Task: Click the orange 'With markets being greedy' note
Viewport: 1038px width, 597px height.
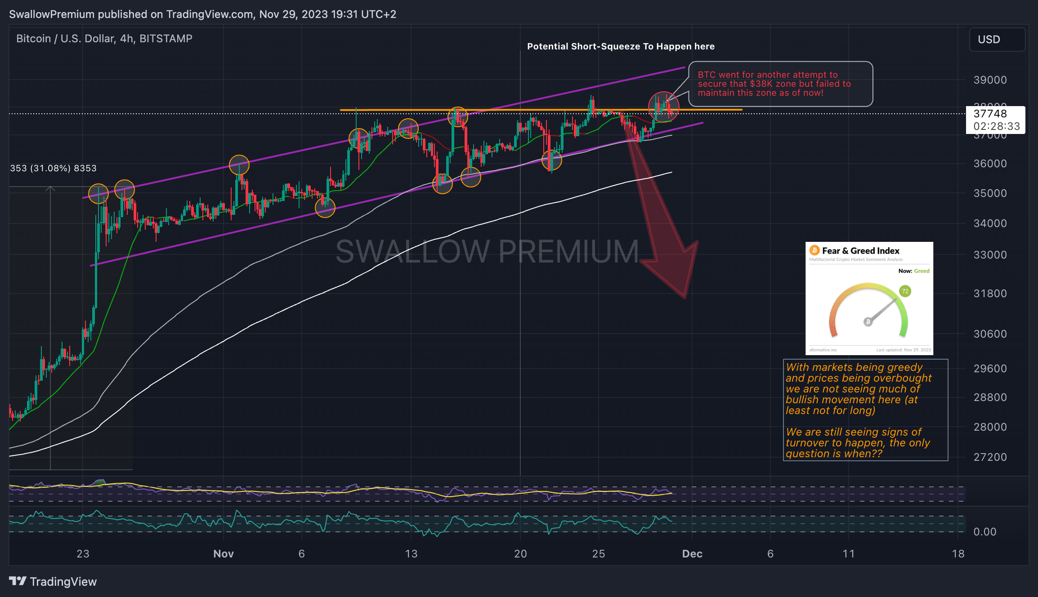Action: (x=859, y=389)
